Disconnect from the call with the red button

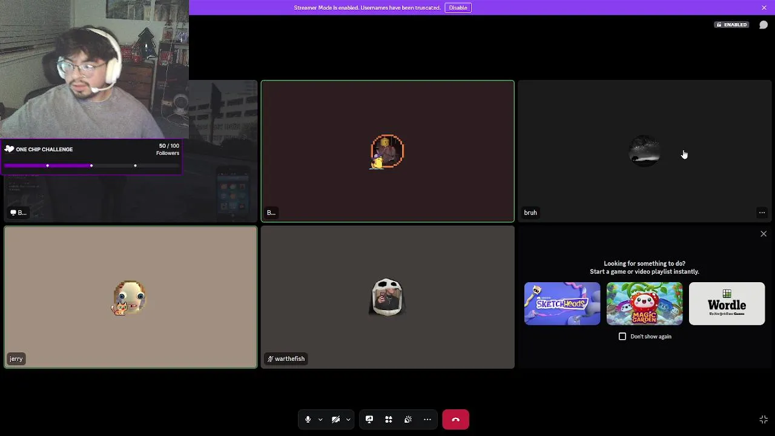point(456,420)
